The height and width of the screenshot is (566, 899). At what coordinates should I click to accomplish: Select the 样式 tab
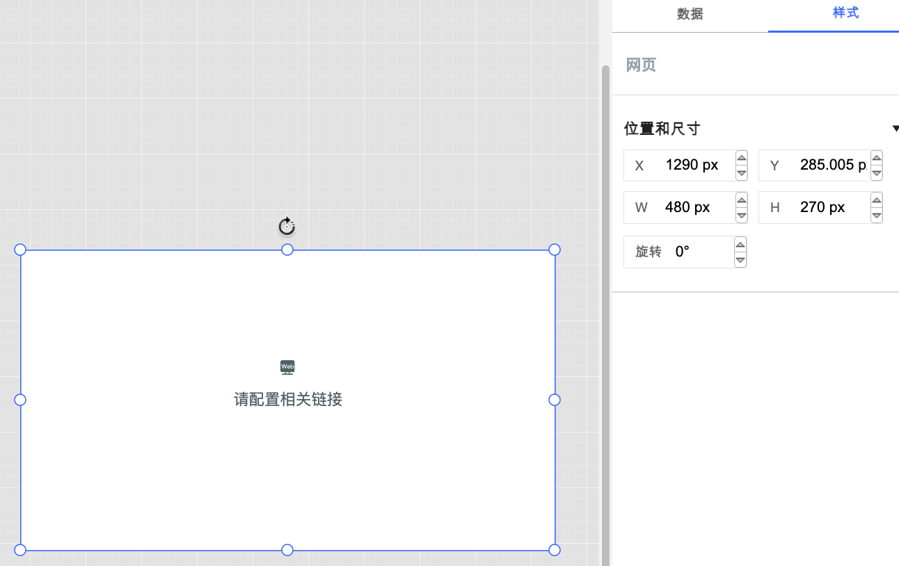pos(845,13)
